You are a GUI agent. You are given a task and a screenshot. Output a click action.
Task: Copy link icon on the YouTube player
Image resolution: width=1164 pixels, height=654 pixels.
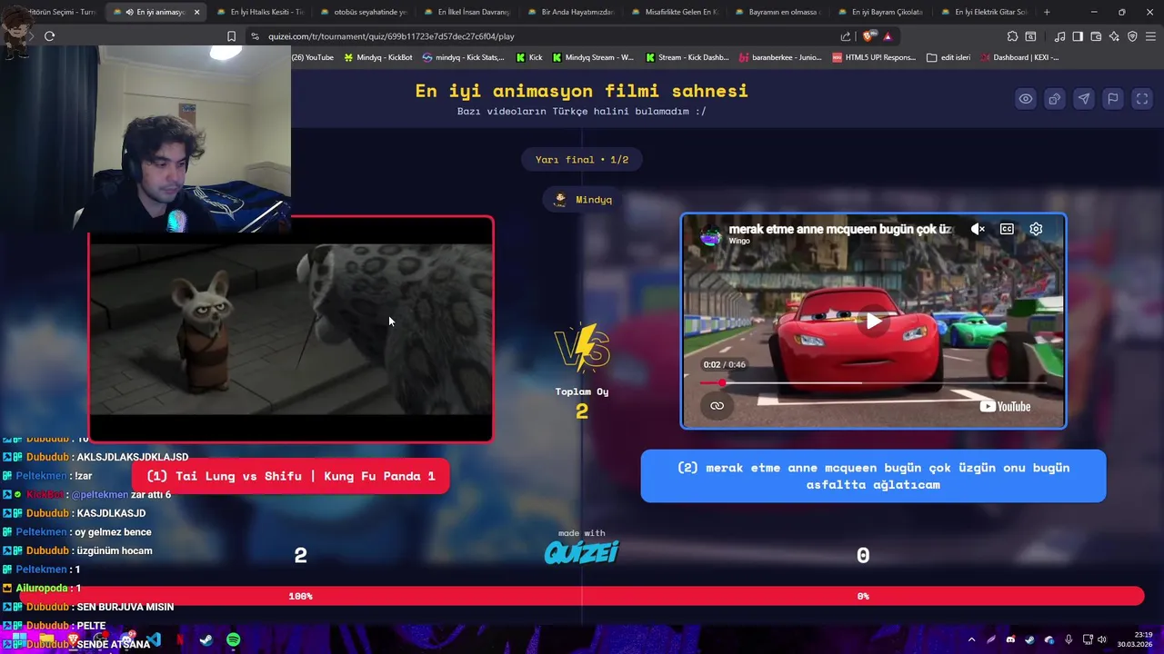pyautogui.click(x=717, y=406)
